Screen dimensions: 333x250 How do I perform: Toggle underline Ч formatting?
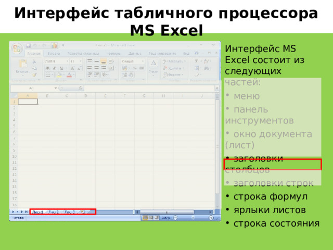(x=61, y=68)
